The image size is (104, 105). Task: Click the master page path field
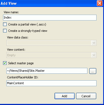tap(47, 71)
